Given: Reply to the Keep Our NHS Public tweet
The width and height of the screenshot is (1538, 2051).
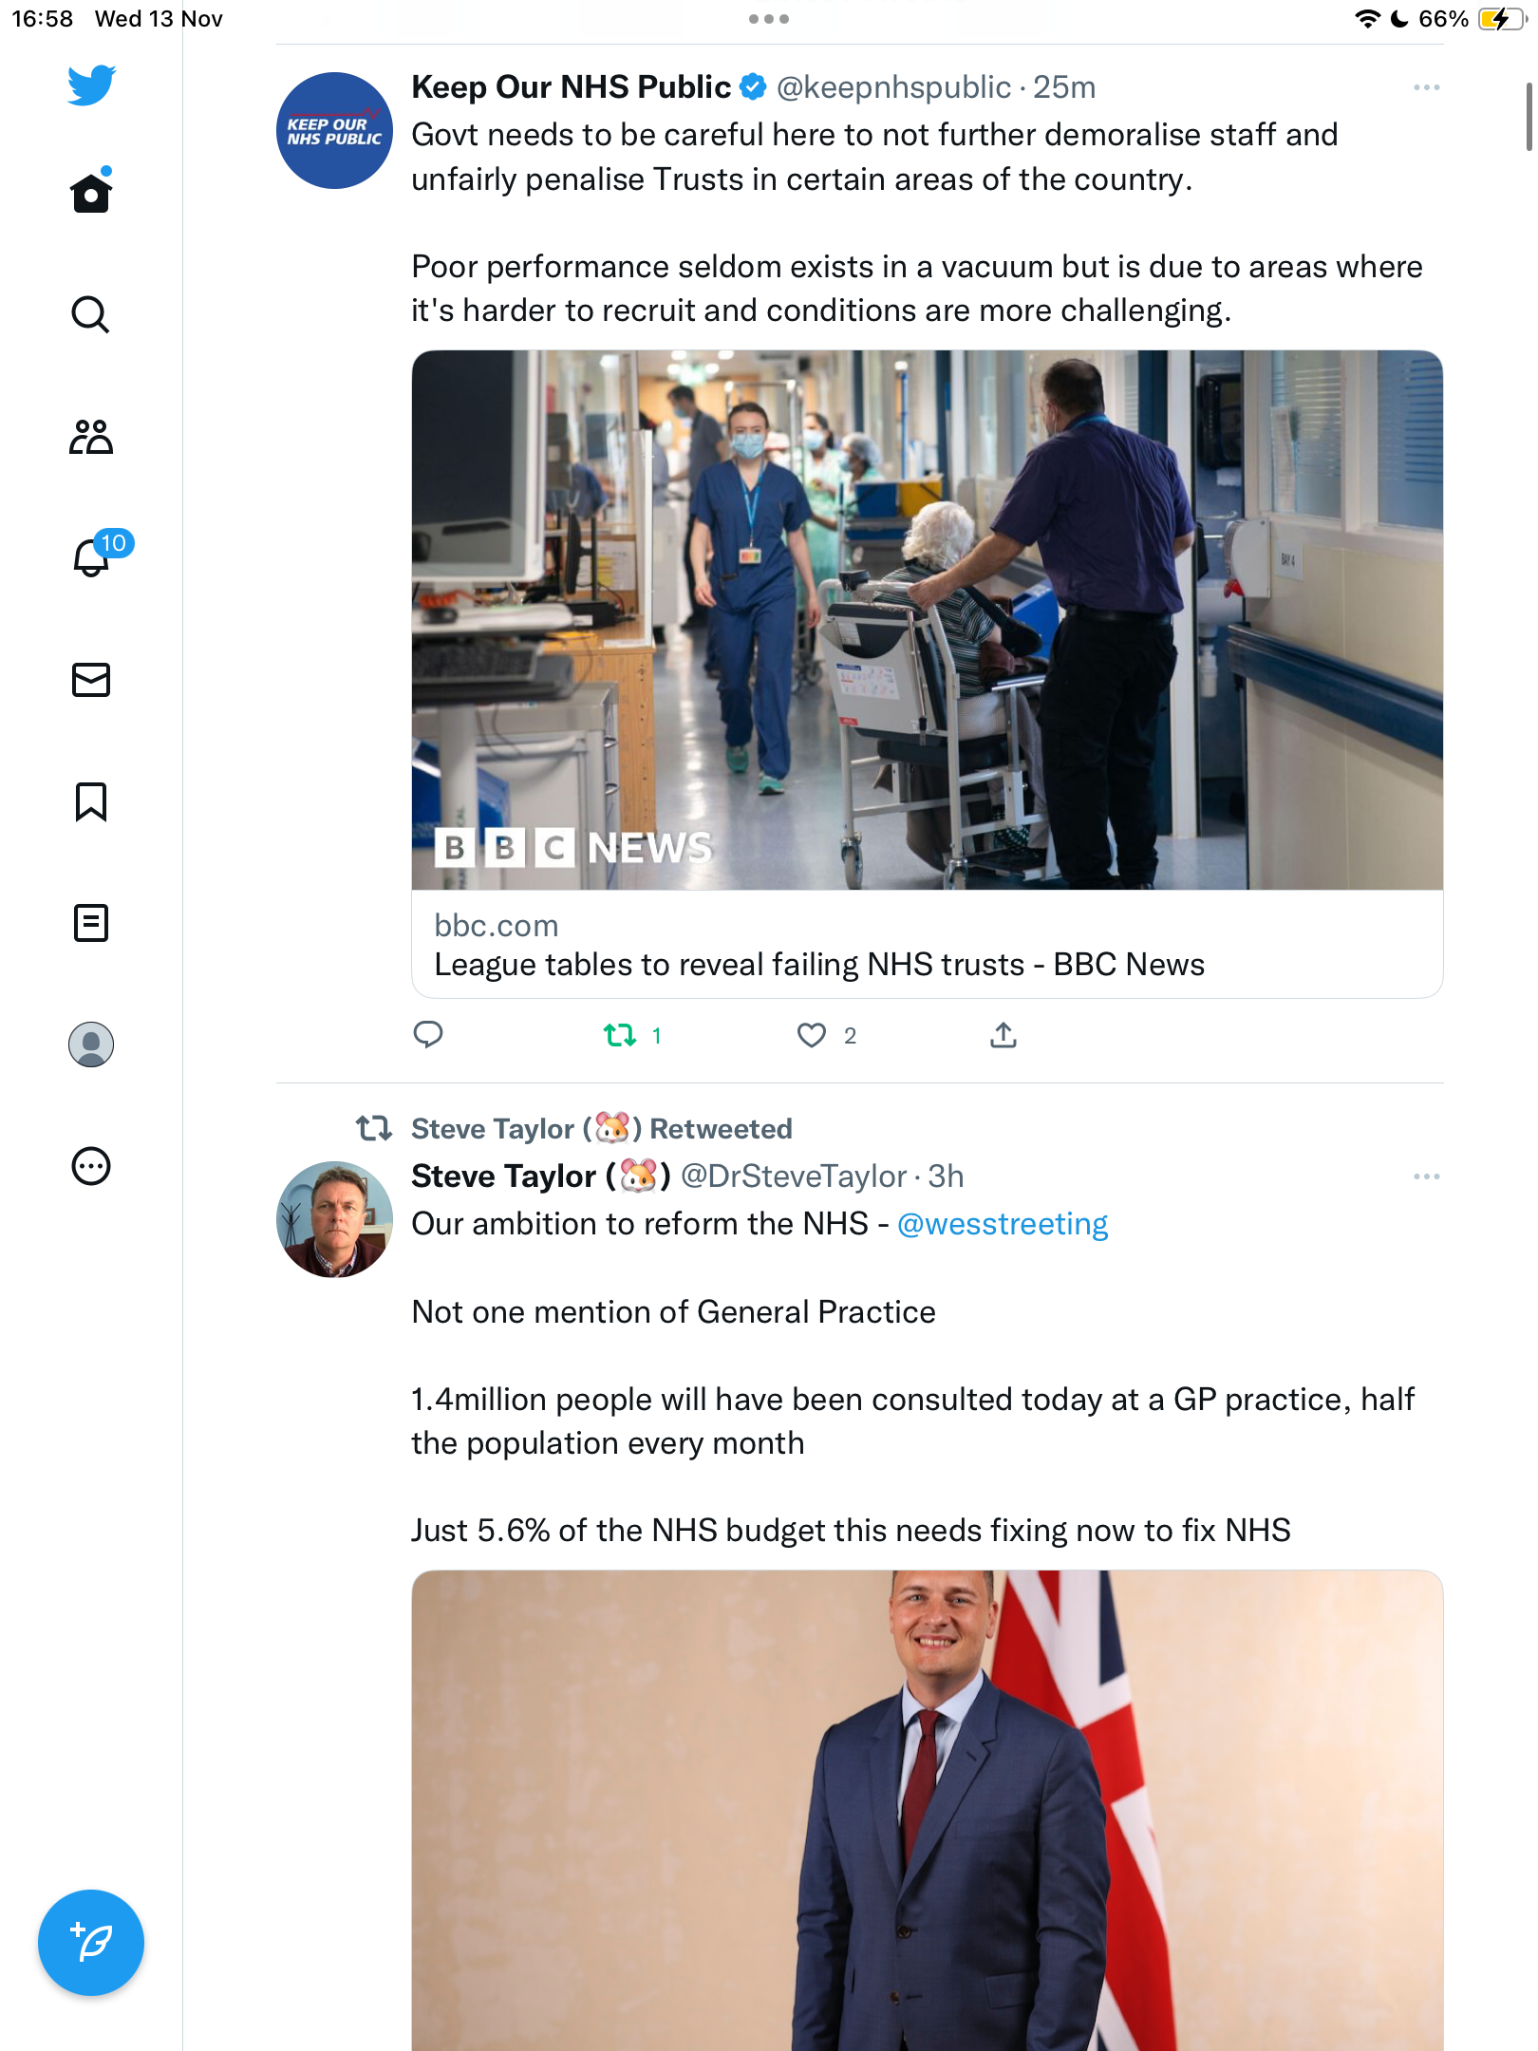Looking at the screenshot, I should tap(428, 1034).
